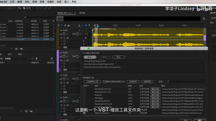Adjust track 4 volume knob

[x=64, y=101]
